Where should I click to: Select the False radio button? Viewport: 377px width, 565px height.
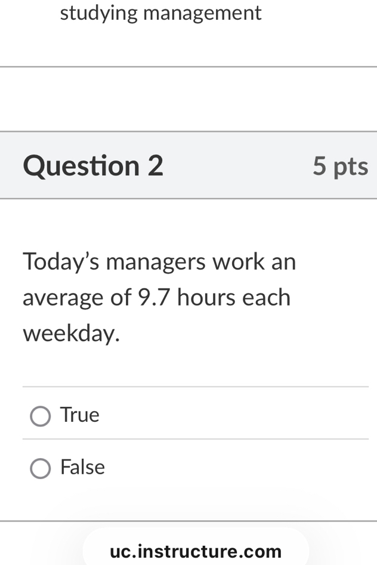(x=40, y=468)
